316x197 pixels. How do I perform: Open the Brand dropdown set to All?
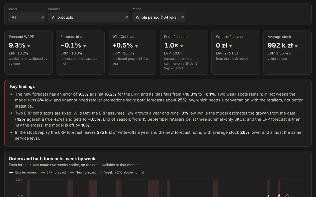27,17
